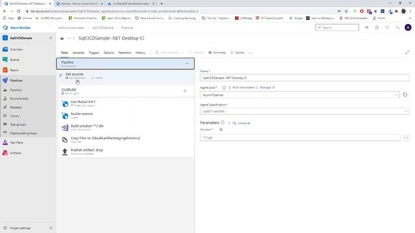Open the Save & queue dropdown
415x233 pixels.
point(169,52)
